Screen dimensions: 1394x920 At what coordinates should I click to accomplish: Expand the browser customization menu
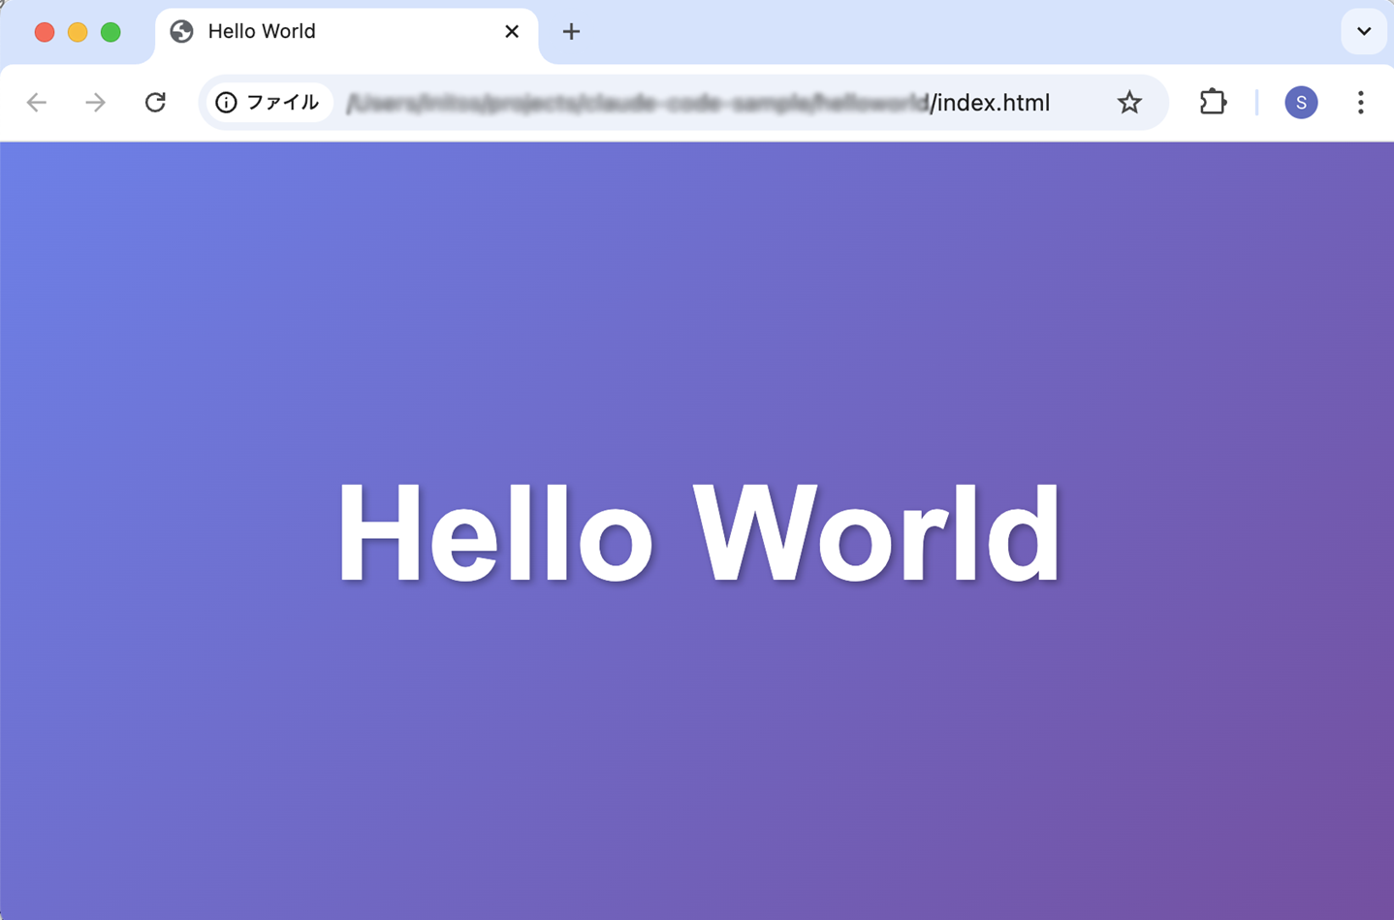pos(1363,31)
